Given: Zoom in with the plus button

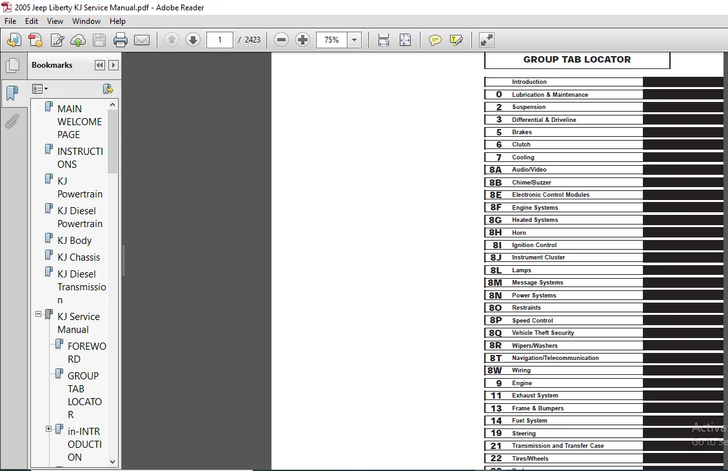Looking at the screenshot, I should pyautogui.click(x=302, y=40).
